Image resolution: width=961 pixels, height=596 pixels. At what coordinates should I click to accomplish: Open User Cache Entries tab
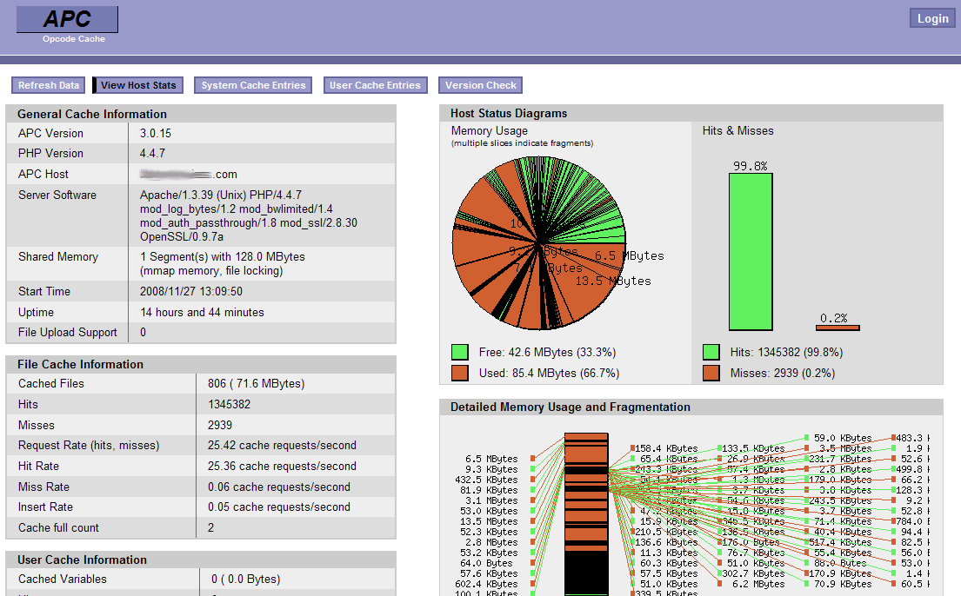[375, 85]
